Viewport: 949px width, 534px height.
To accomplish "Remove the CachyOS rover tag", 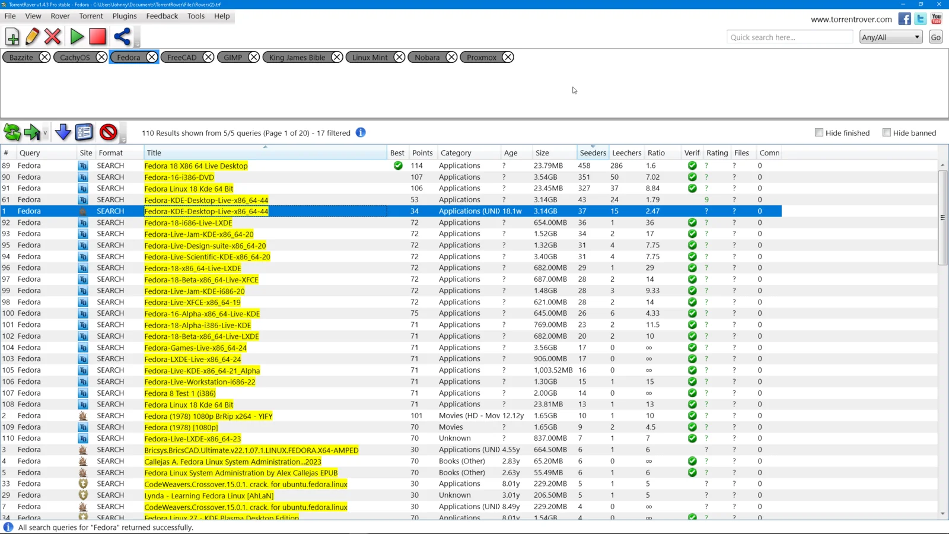I will pyautogui.click(x=101, y=57).
